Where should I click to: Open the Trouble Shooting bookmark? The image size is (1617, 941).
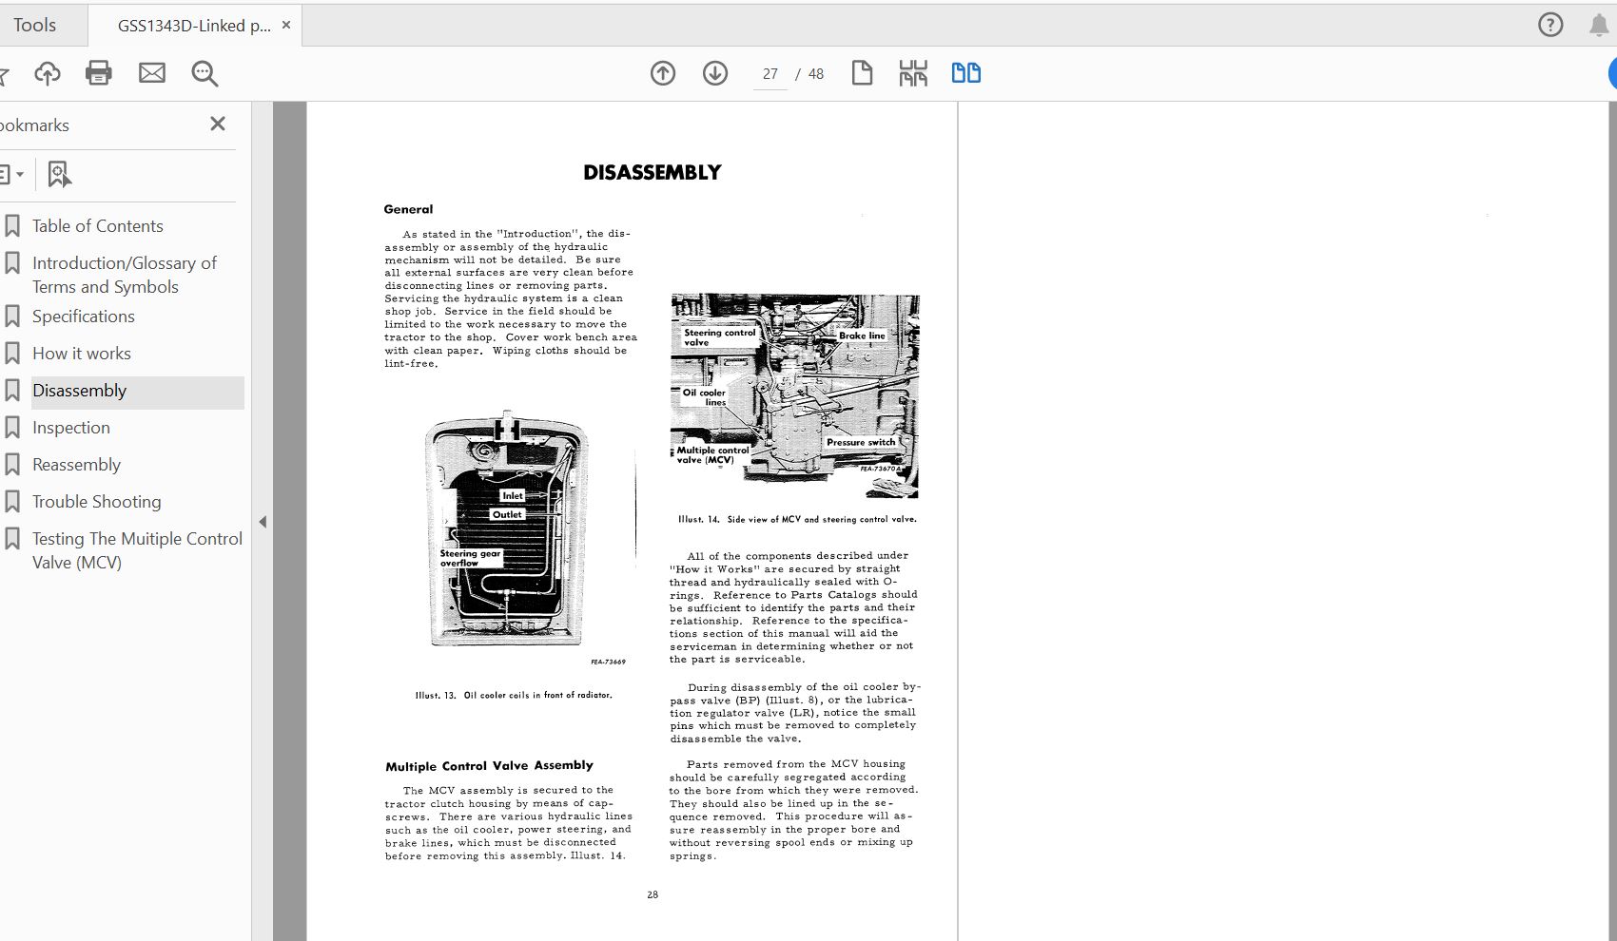(x=97, y=502)
